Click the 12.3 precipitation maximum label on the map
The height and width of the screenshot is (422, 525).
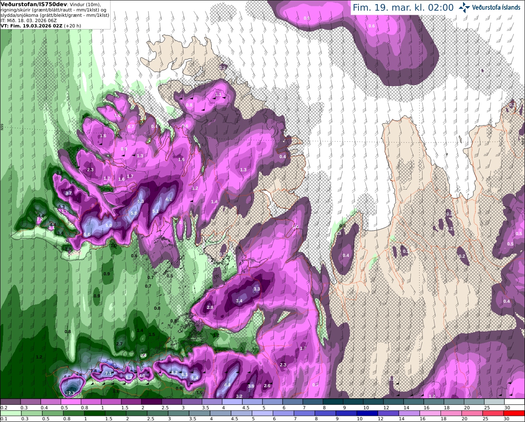71,393
